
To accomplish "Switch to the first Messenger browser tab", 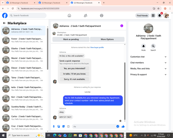I will point(21,3).
